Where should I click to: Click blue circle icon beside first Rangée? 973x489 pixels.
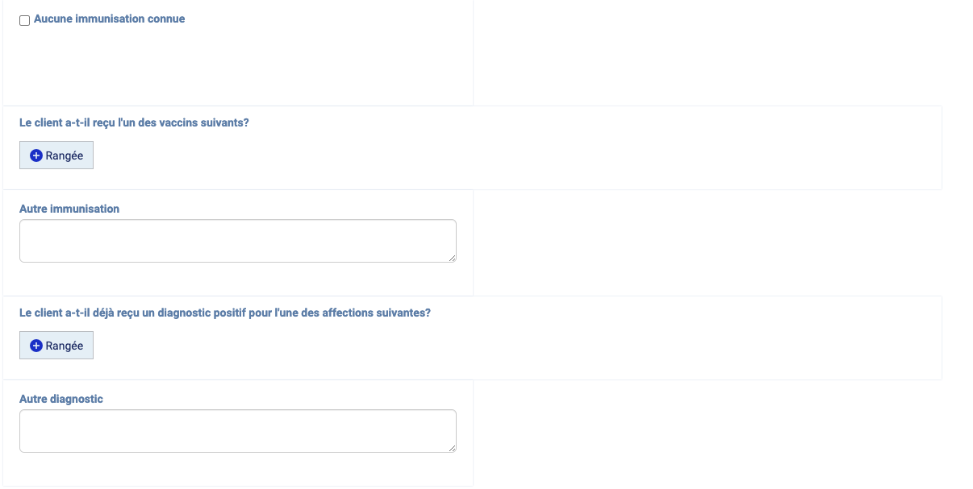tap(35, 155)
